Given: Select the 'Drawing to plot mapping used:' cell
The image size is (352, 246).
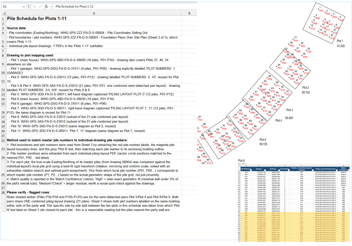Looking at the screenshot, I should [x=94, y=55].
